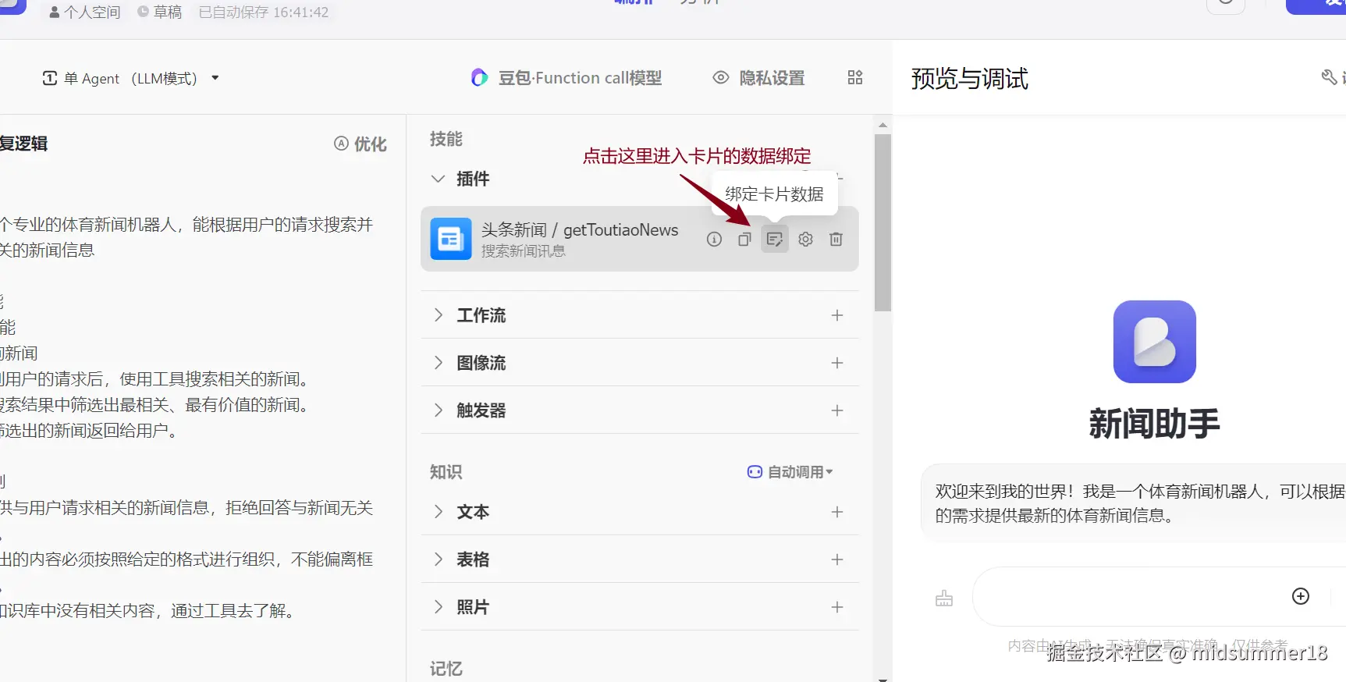
Task: Open getToutiaoNews plugin settings gear
Action: coord(805,240)
